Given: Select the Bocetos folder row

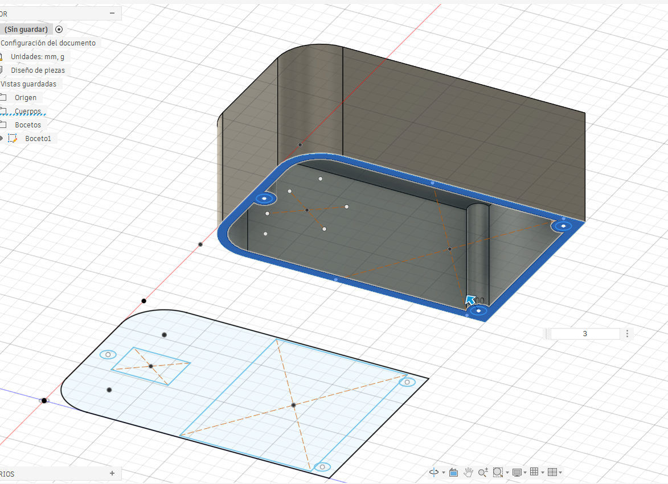Looking at the screenshot, I should (28, 125).
